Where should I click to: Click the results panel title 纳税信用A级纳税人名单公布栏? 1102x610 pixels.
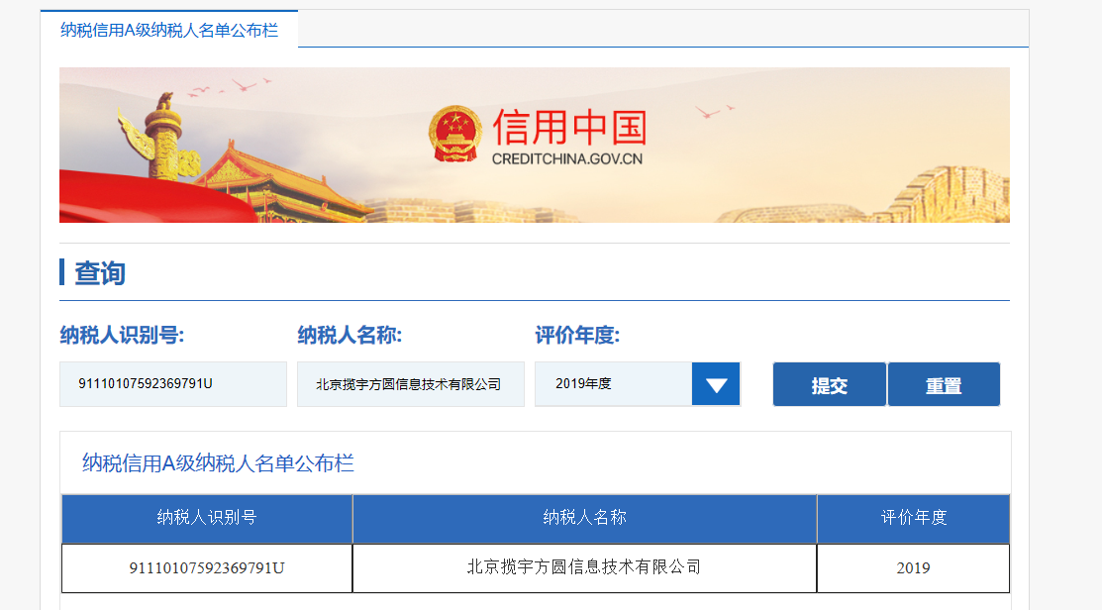coord(218,463)
